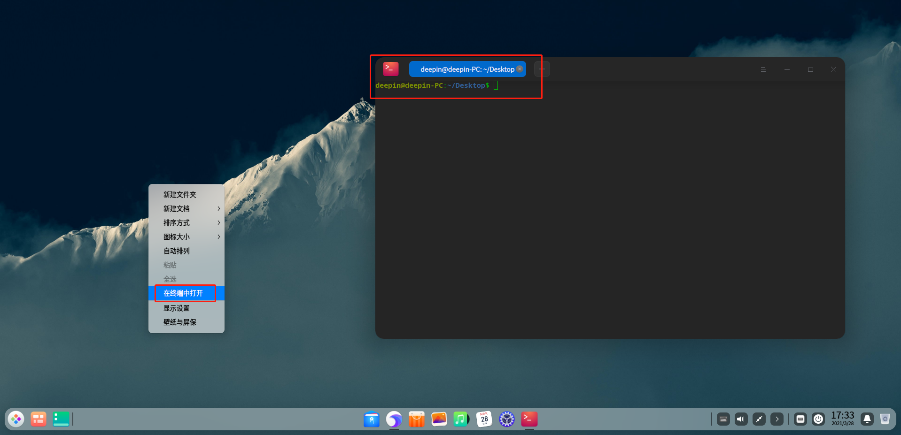Add a new terminal tab with plus button

(x=542, y=69)
